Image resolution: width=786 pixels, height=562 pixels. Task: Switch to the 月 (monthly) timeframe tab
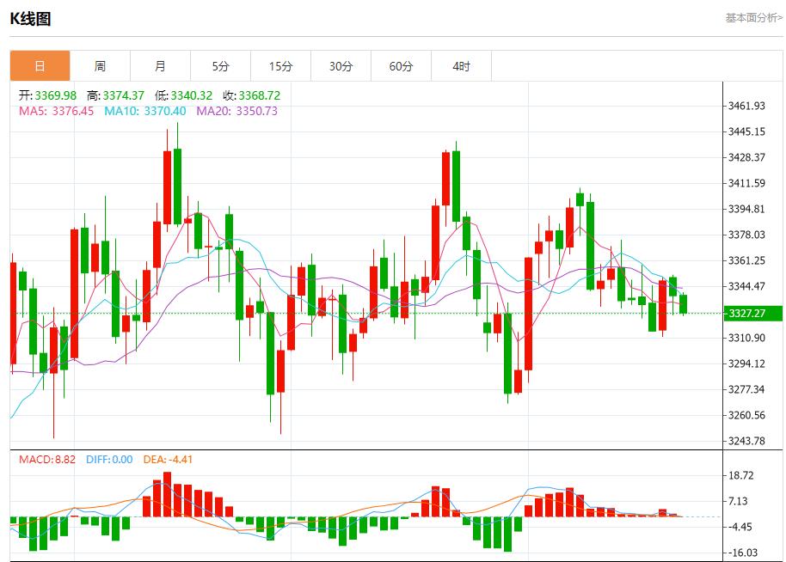pos(161,65)
